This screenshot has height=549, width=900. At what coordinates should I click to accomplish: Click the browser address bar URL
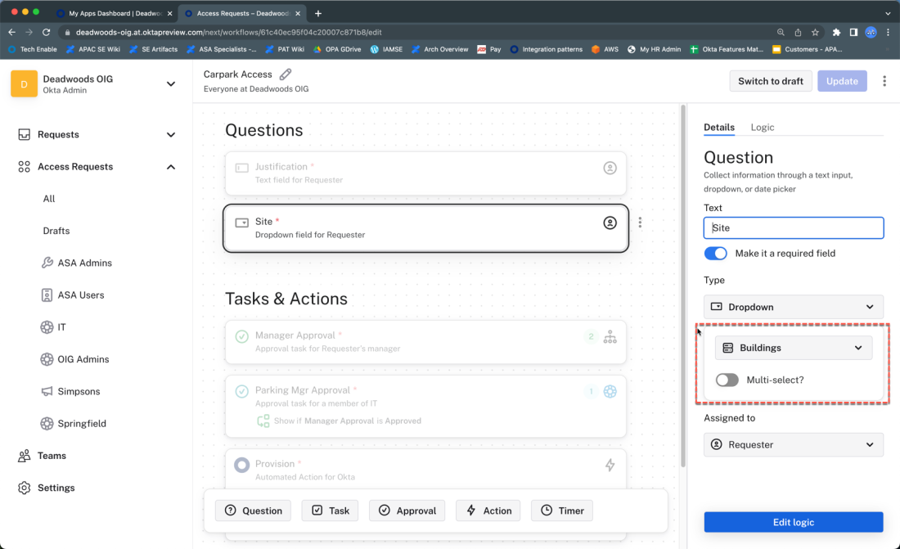tap(228, 32)
